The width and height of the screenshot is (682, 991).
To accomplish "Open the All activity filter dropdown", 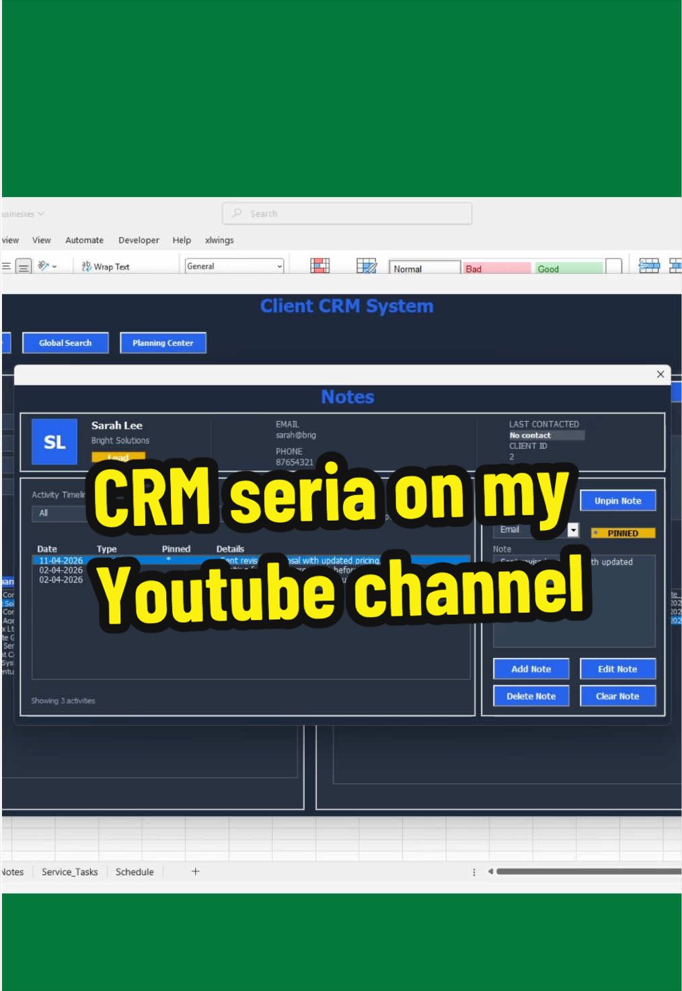I will [59, 513].
